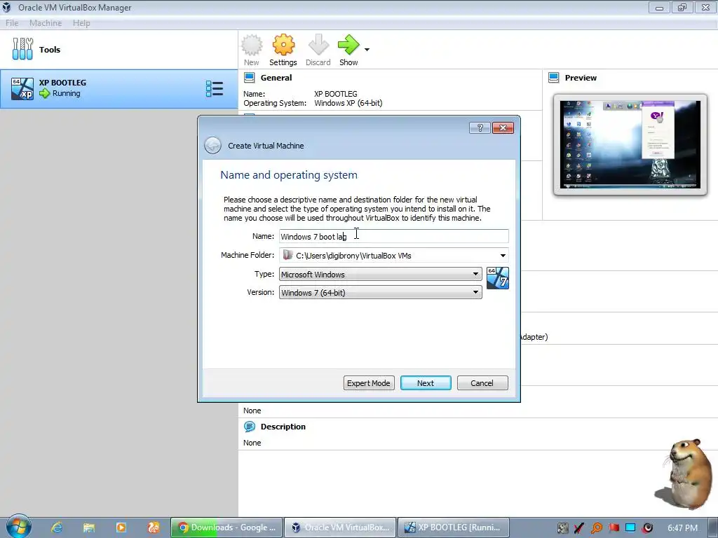Click the Cancel button in dialog
Image resolution: width=718 pixels, height=538 pixels.
(x=482, y=383)
